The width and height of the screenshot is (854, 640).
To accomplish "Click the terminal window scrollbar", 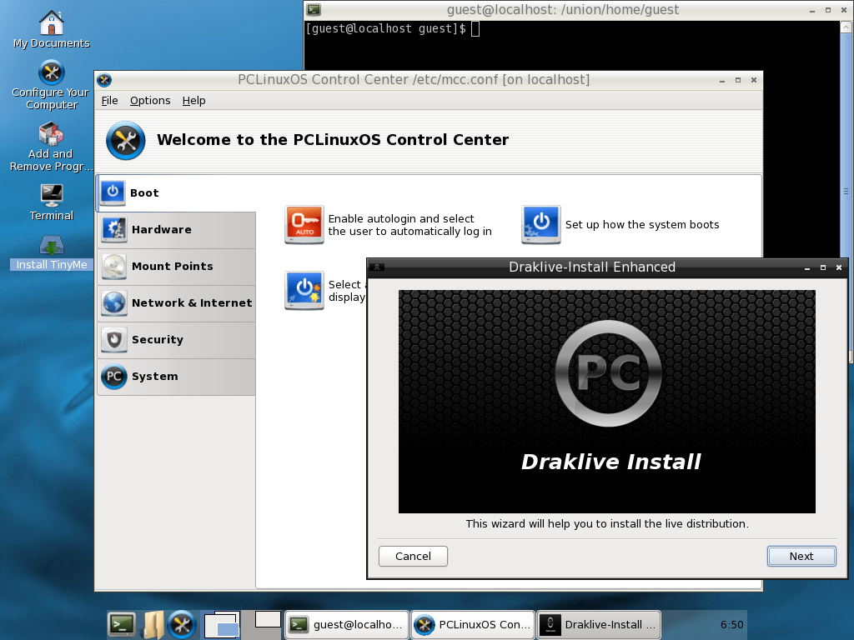I will 846,191.
